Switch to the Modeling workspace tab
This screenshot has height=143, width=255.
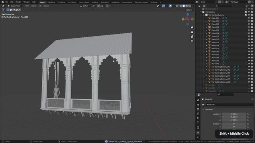click(x=52, y=2)
